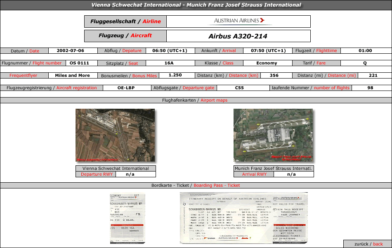Click the Flughafenkarten / Airport maps header

point(195,100)
